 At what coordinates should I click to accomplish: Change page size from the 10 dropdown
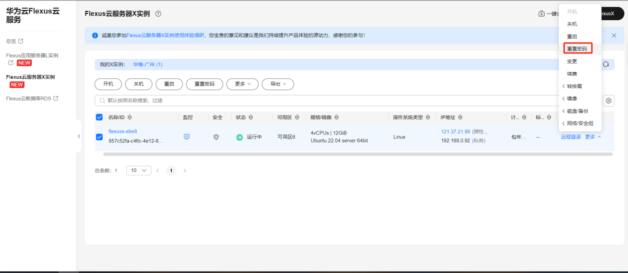pyautogui.click(x=139, y=170)
